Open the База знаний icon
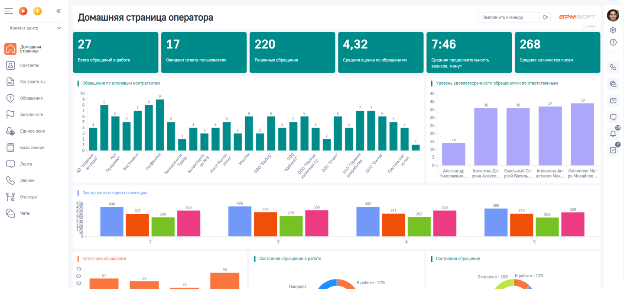The height and width of the screenshot is (289, 624). 10,148
